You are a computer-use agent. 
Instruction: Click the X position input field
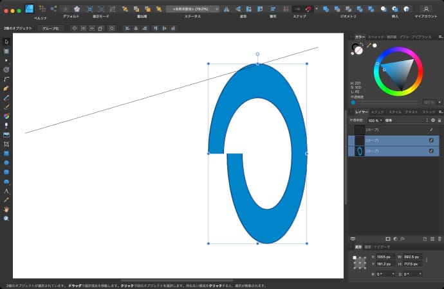click(x=384, y=257)
